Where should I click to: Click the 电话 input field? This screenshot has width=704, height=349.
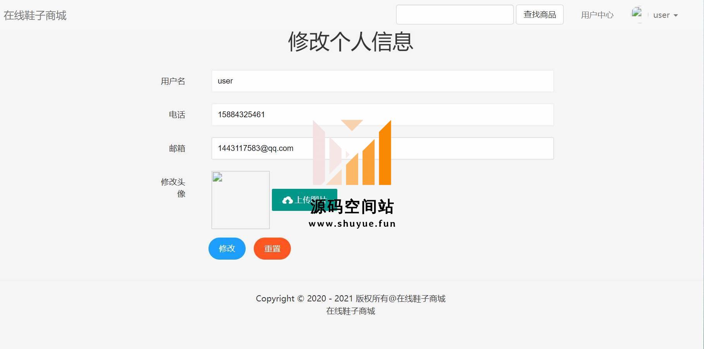(383, 115)
